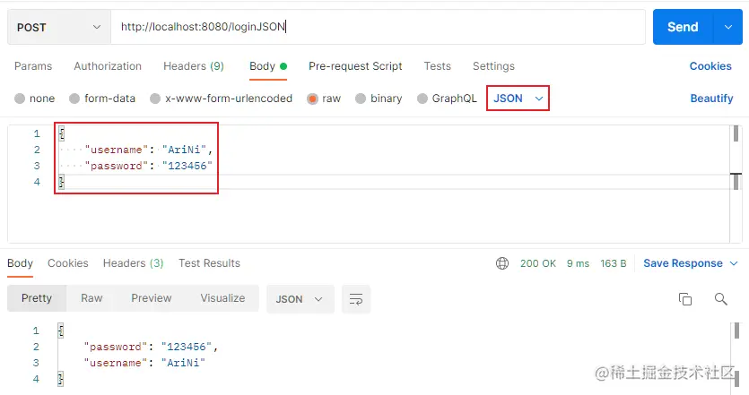Open the response JSON format dropdown

pos(300,299)
